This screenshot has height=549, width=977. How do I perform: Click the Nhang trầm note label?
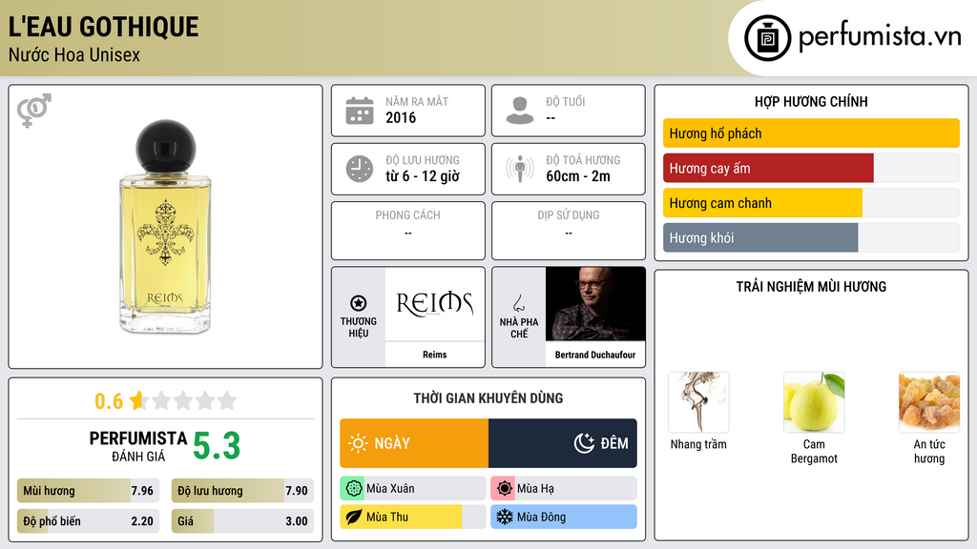coord(698,444)
